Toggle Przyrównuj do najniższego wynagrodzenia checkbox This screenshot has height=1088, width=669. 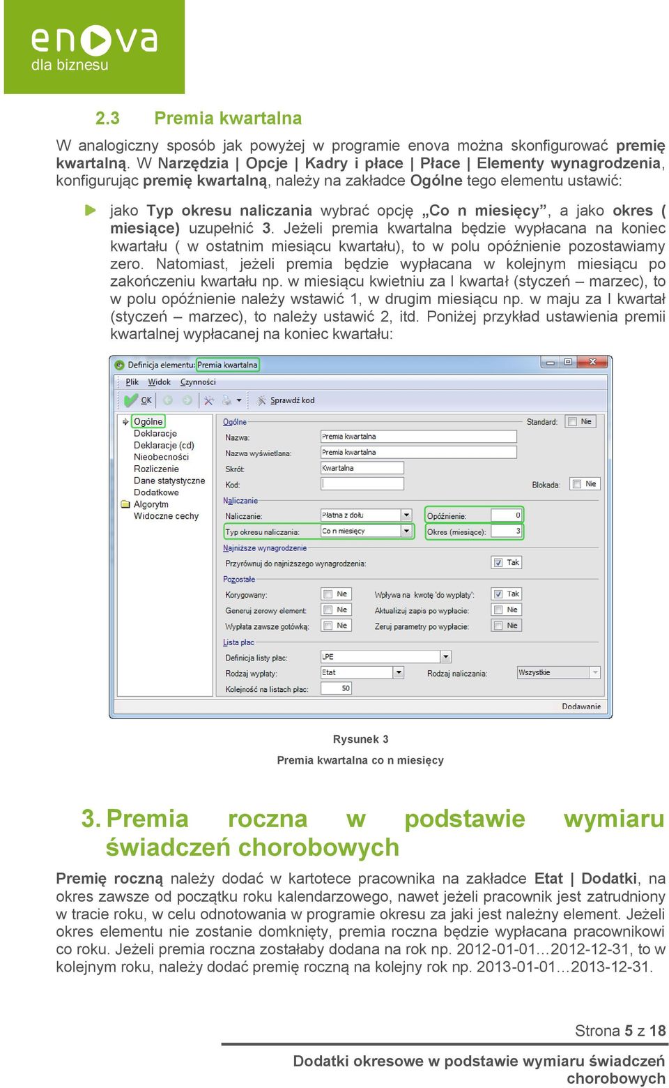[498, 563]
